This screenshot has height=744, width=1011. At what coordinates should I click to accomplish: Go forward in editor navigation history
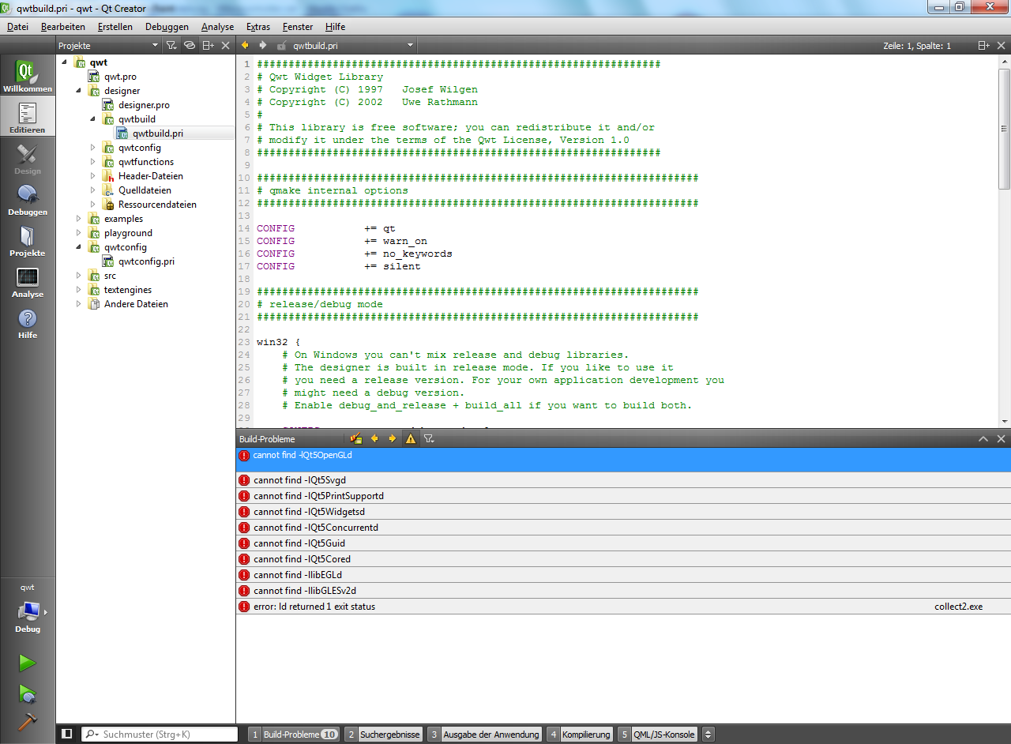pyautogui.click(x=263, y=46)
